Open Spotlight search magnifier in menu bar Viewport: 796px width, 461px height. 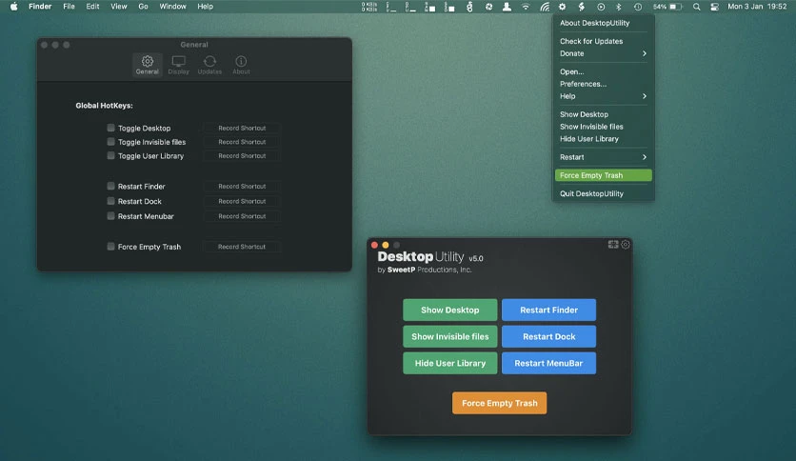697,7
